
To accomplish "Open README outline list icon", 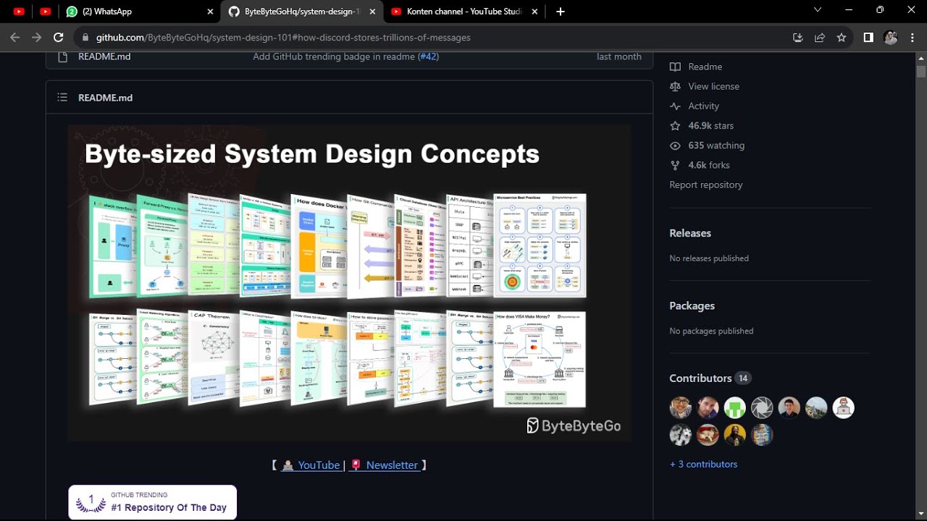I will 62,97.
